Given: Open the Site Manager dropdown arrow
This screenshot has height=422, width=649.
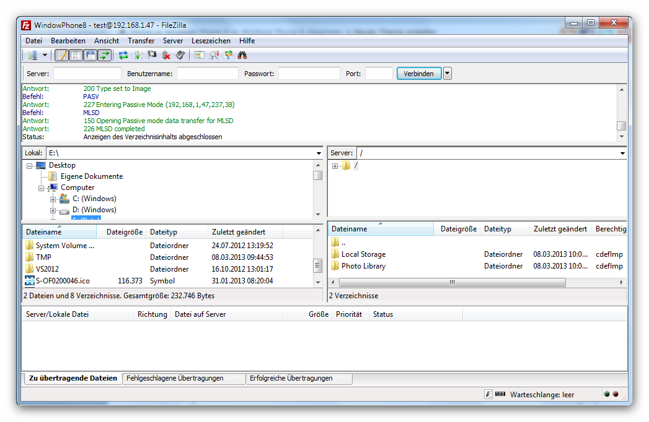Looking at the screenshot, I should 45,55.
